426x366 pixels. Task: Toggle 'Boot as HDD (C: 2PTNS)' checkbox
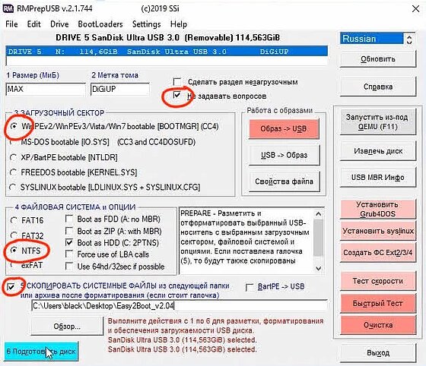click(69, 242)
